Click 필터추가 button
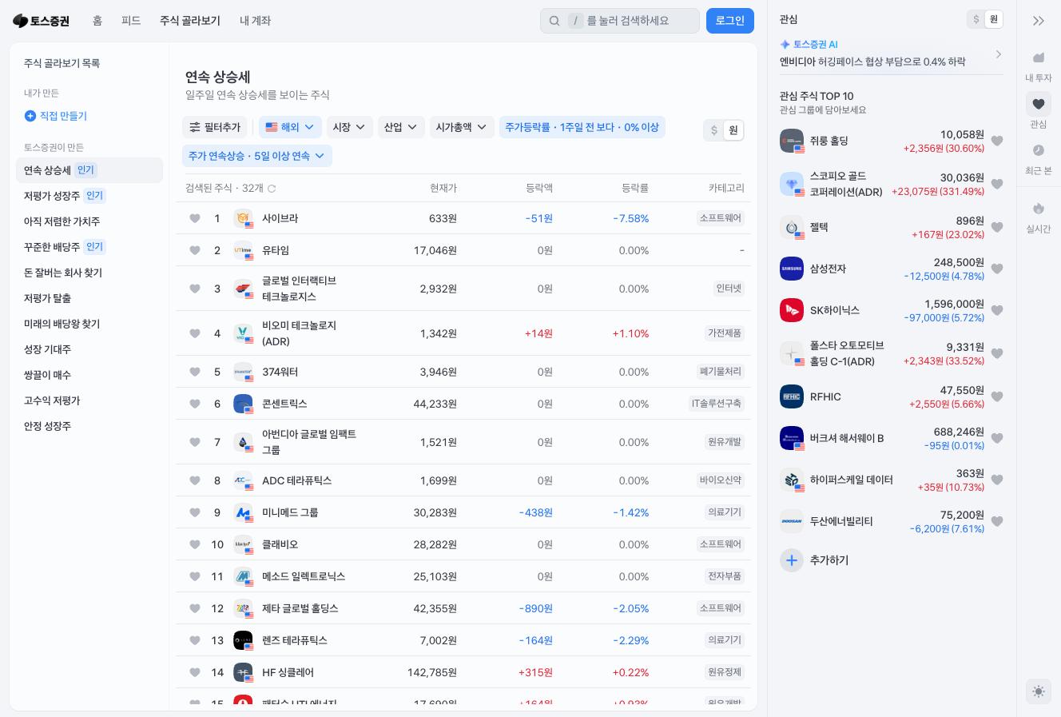1061x717 pixels. (215, 127)
